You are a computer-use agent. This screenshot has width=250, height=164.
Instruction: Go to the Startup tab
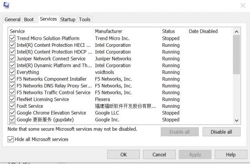[68, 20]
